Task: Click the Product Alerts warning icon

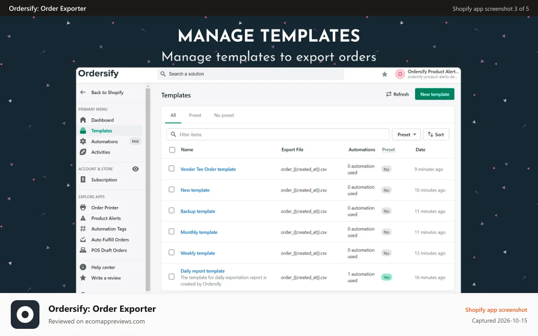Action: pyautogui.click(x=83, y=218)
